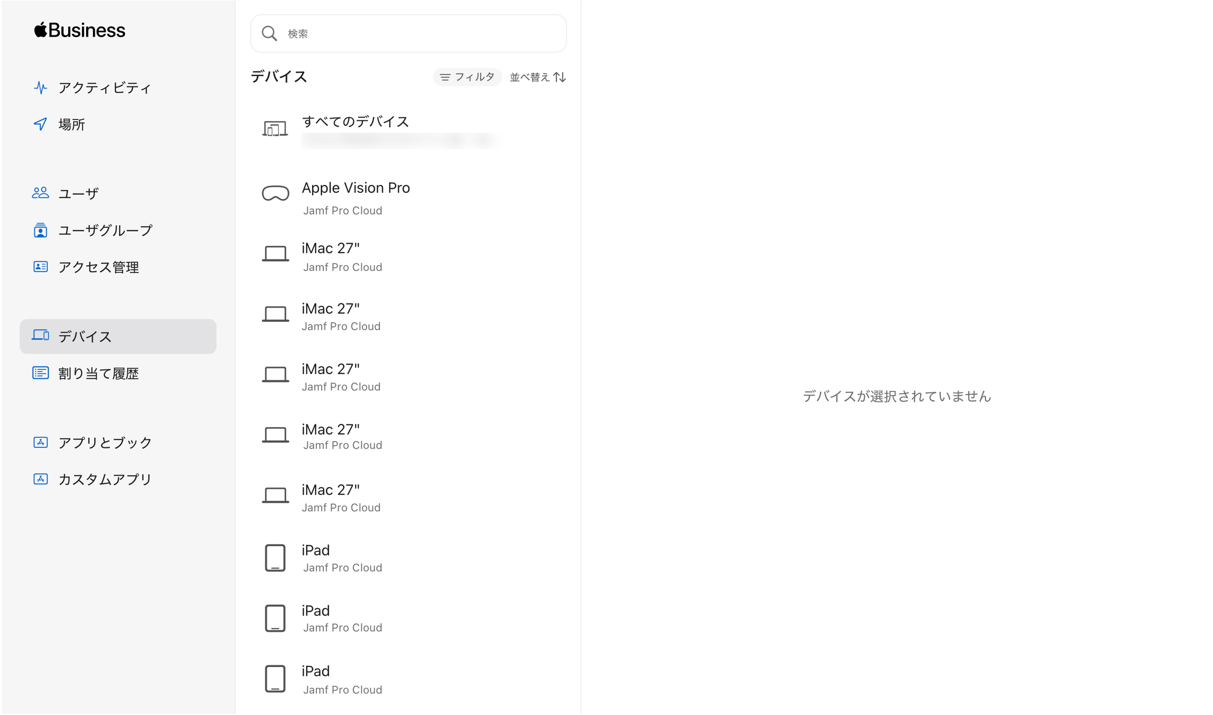
Task: Open カスタムアプリ section
Action: point(118,479)
